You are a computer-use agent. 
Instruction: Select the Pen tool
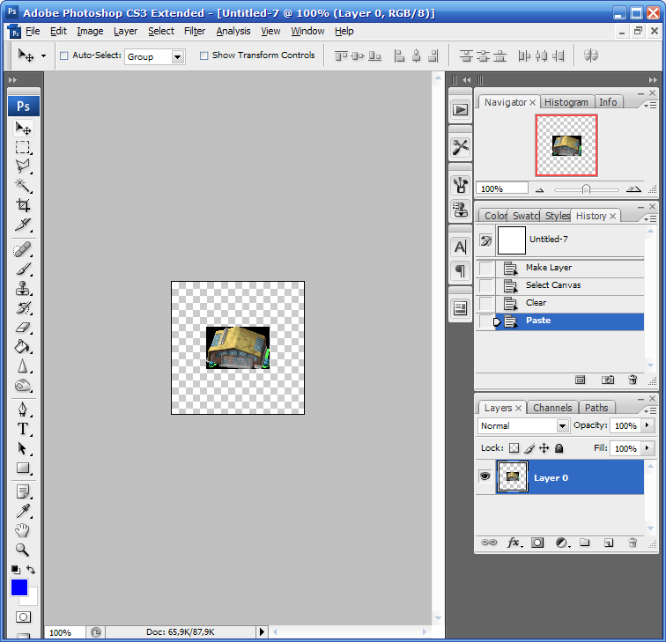click(x=23, y=410)
